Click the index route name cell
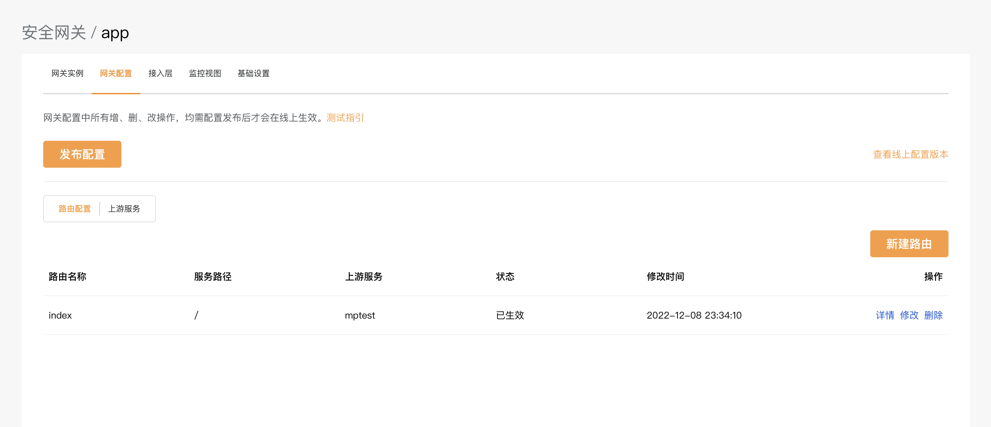991x427 pixels. 60,315
